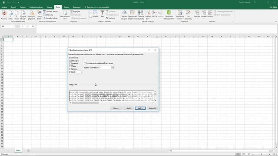Uncheck the Tabulátor delimiter checkbox
The width and height of the screenshot is (278, 156).
(x=70, y=61)
